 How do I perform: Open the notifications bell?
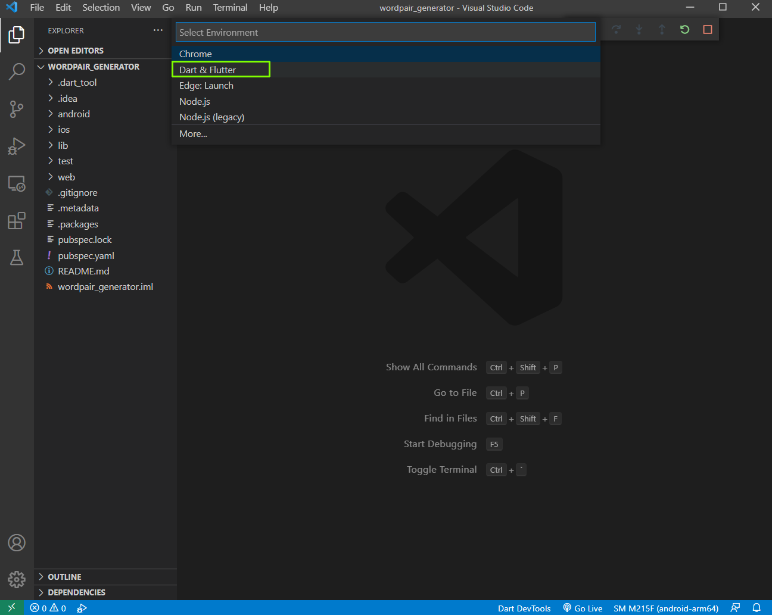coord(757,608)
